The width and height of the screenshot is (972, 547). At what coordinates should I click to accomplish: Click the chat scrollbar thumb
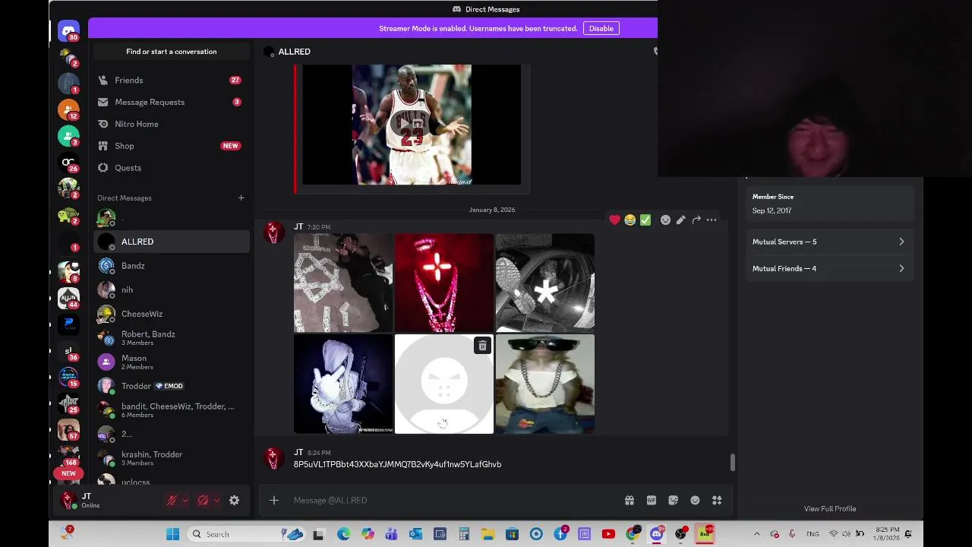[x=732, y=463]
